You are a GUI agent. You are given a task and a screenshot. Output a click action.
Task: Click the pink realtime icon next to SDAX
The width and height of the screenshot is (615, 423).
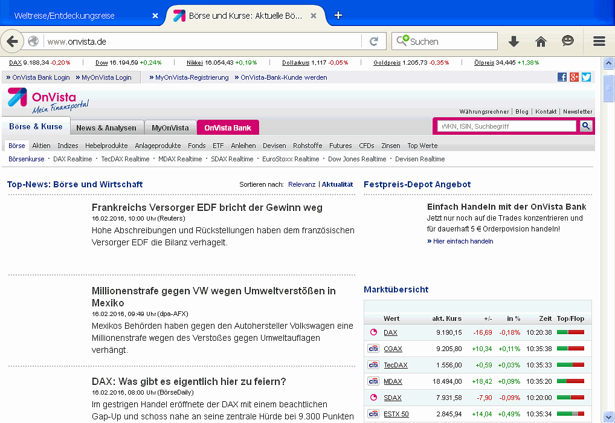pos(373,398)
